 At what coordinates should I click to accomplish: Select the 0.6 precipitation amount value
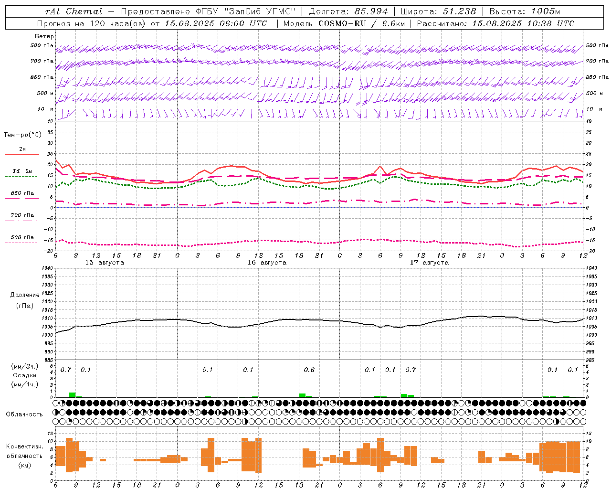309,370
